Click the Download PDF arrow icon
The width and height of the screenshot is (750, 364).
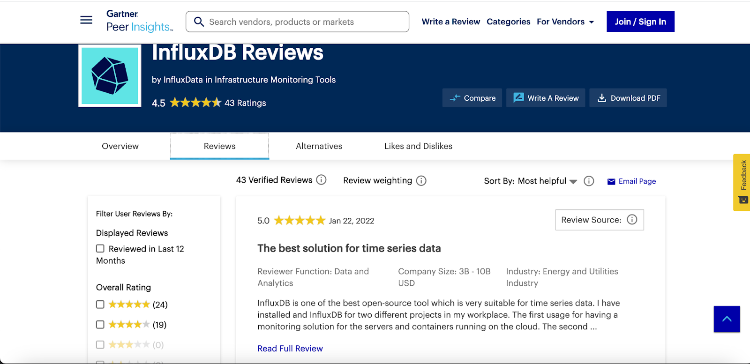pos(601,98)
